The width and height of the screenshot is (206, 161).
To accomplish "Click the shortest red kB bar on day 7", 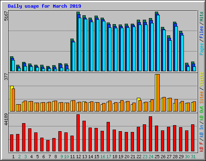I will pos(48,146).
